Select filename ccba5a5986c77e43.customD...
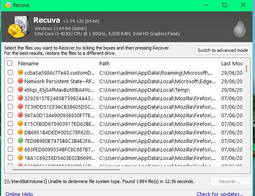This screenshot has width=255, height=196. point(59,73)
